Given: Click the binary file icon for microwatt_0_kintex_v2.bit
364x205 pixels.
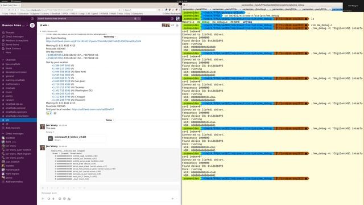Looking at the screenshot, I should click(x=51, y=138).
